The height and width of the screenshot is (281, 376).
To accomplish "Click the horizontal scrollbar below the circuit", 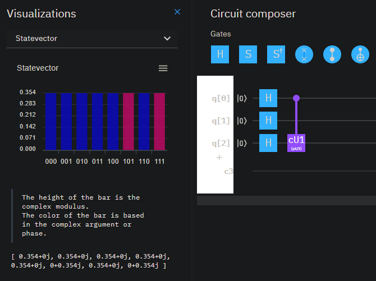I will 286,200.
